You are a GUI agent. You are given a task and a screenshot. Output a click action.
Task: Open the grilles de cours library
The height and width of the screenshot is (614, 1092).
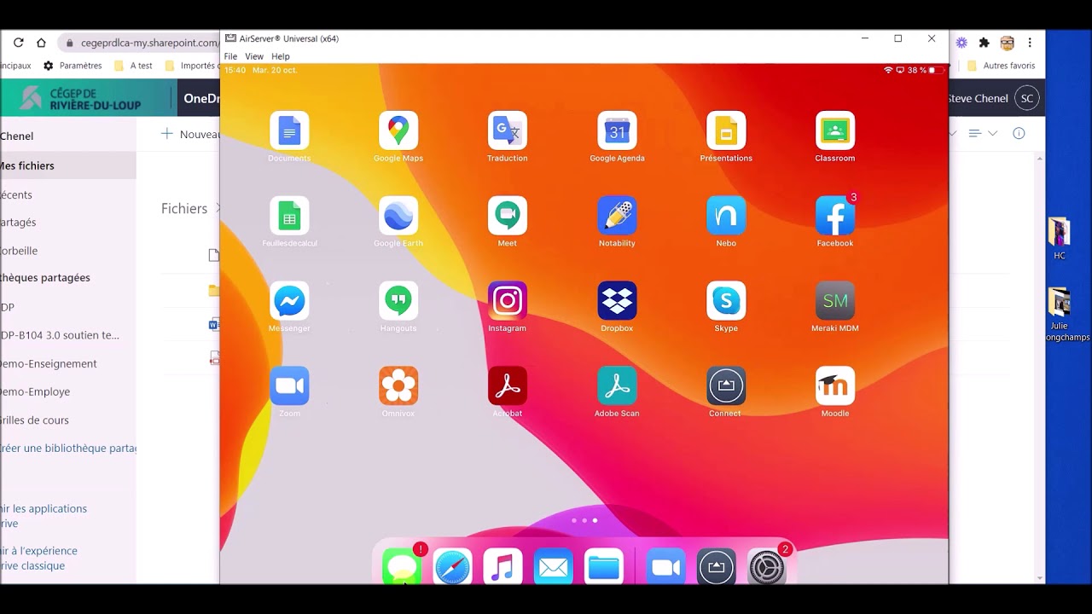[x=34, y=420]
